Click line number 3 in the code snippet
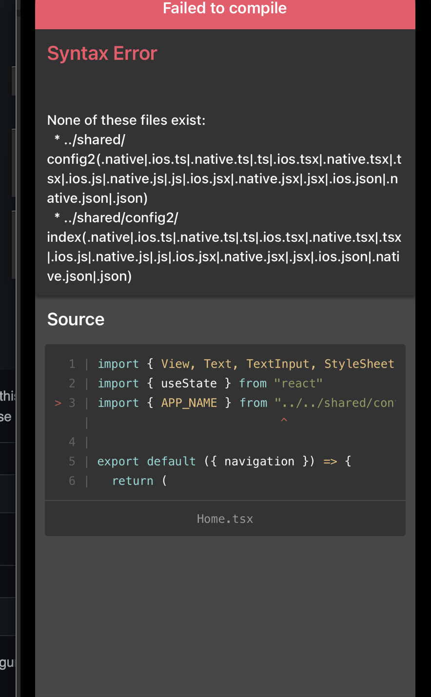This screenshot has height=697, width=431. click(72, 403)
